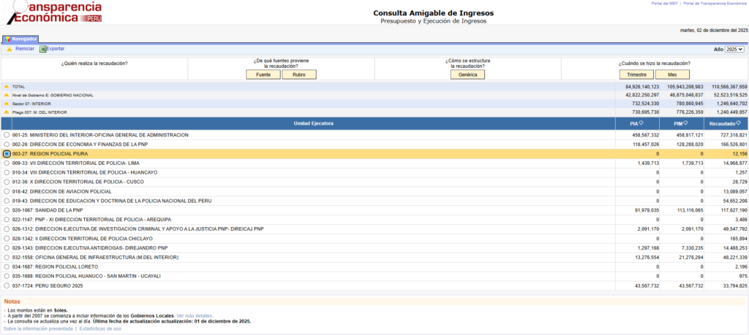749x335 pixels.
Task: Select the Región Policial Loreto row radio
Action: tap(7, 267)
